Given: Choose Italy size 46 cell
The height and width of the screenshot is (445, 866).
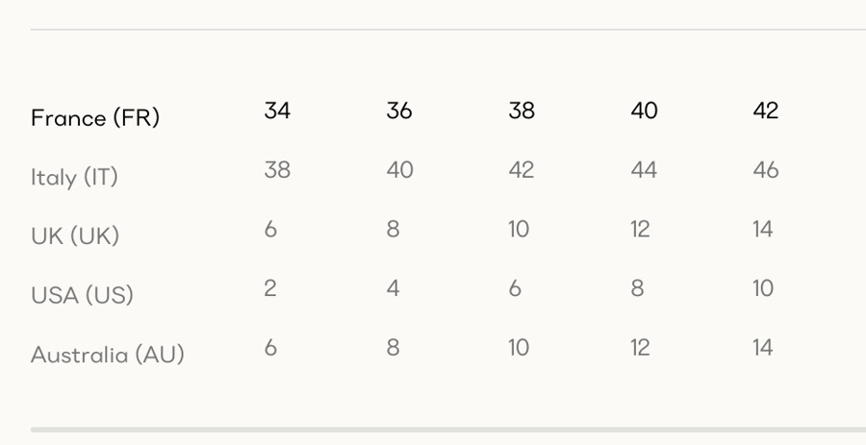Looking at the screenshot, I should tap(766, 170).
